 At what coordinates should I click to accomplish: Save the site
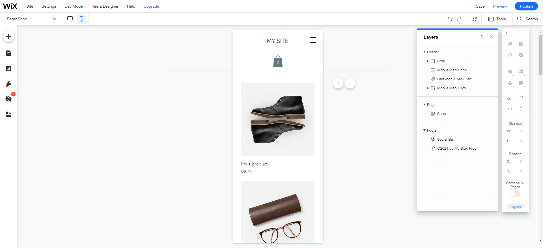(480, 6)
